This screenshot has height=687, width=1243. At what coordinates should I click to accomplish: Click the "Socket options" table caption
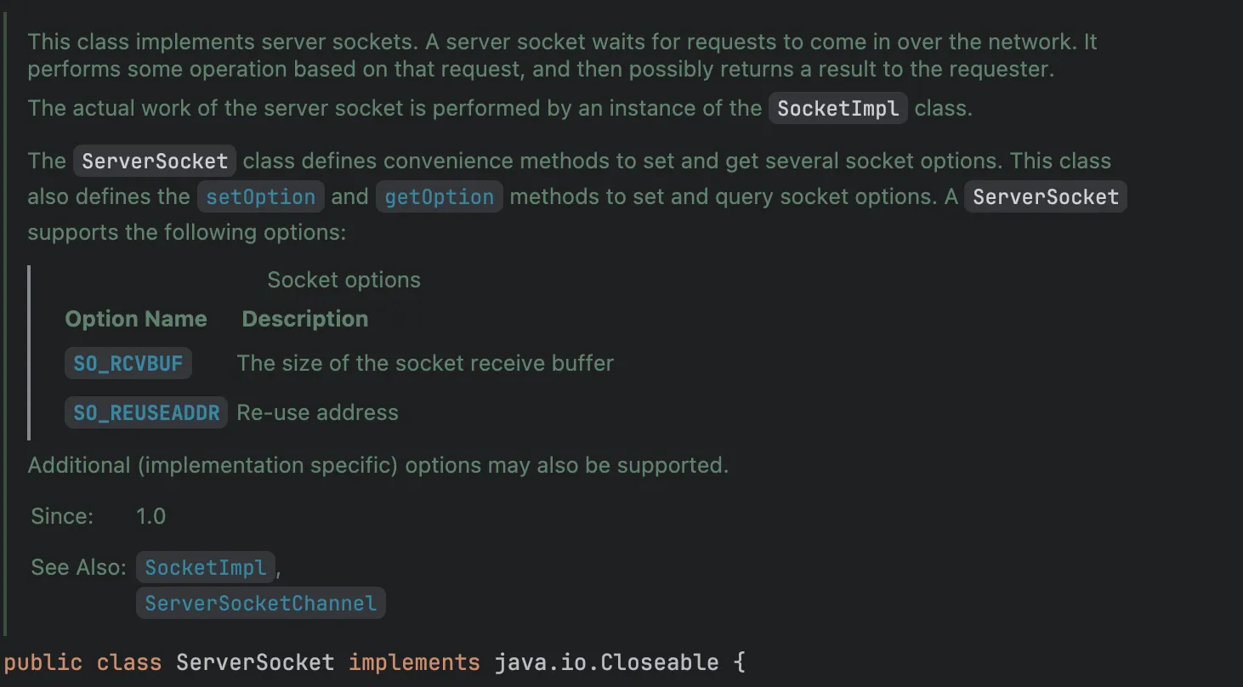click(343, 281)
